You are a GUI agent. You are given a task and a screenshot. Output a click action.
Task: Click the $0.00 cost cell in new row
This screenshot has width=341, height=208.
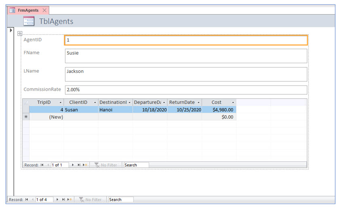pos(219,117)
